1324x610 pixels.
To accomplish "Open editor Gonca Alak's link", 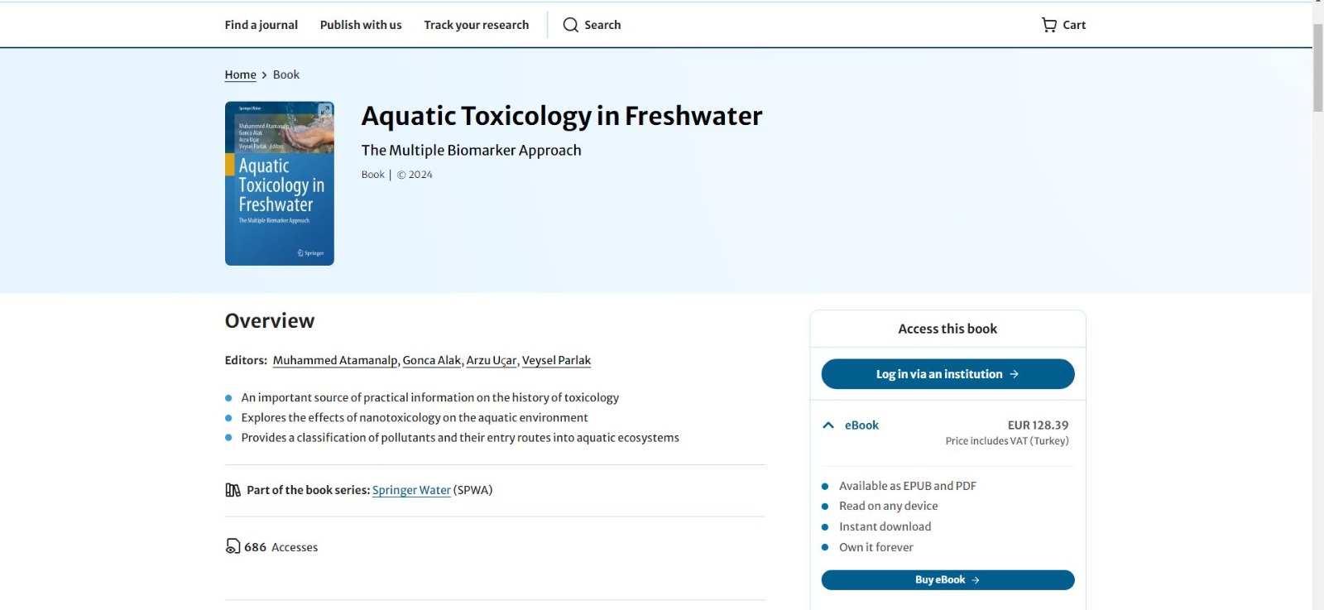I will coord(431,360).
